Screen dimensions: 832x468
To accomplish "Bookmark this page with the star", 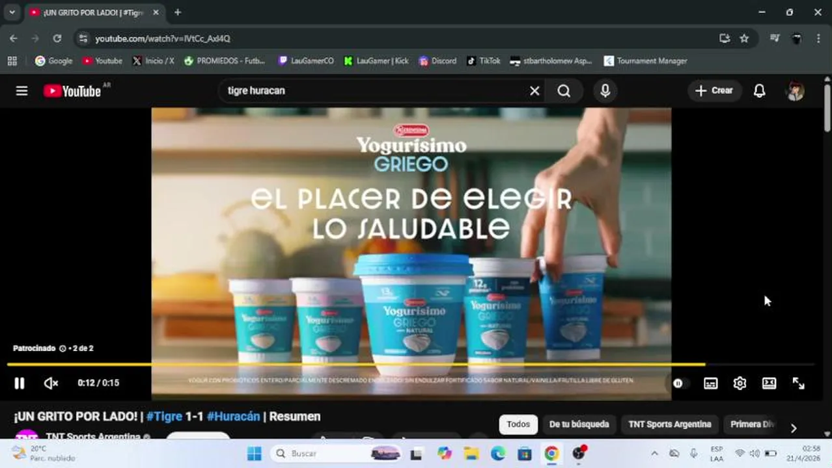I will (744, 38).
